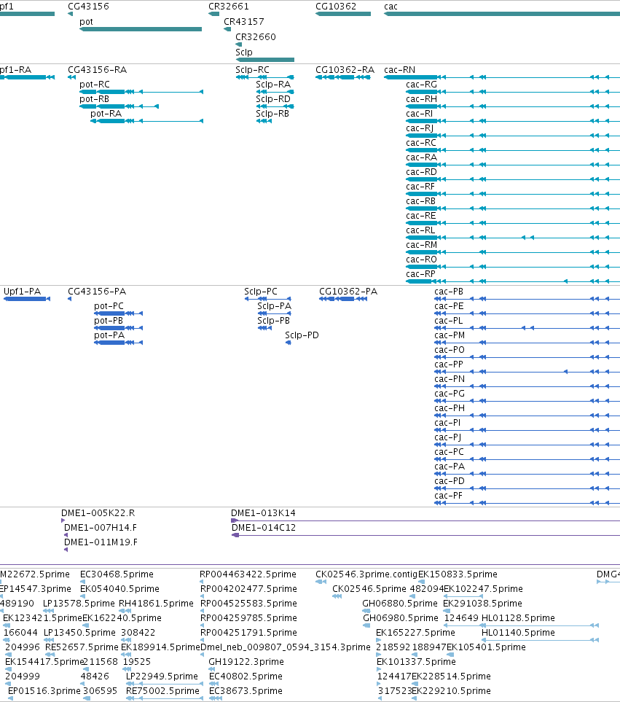Select the Sclp-PD protein
The image size is (620, 702).
[289, 343]
